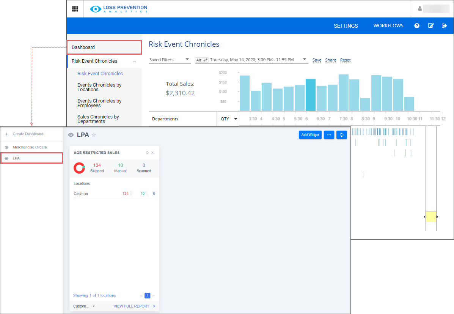Click the yellow timeline range slider handle

coord(431,217)
